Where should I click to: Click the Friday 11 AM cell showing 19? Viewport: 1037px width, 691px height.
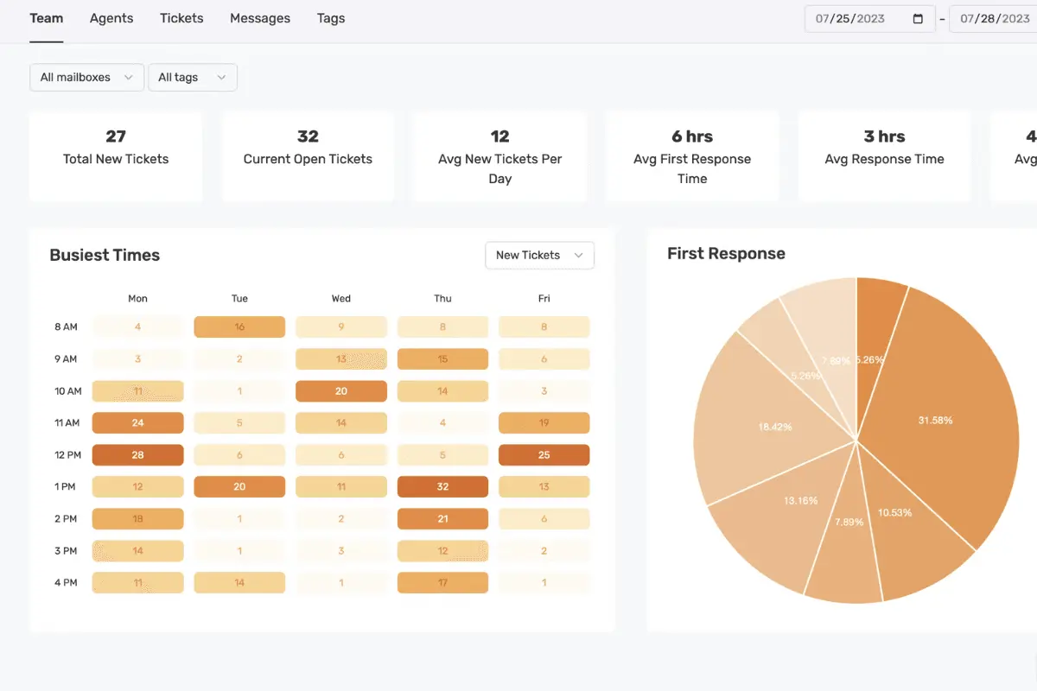pos(544,423)
